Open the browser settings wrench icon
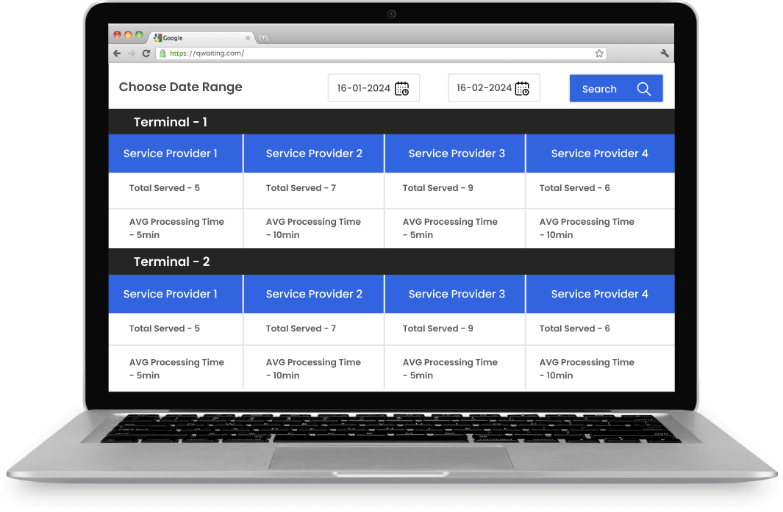Viewport: 783px width, 512px height. pos(665,53)
